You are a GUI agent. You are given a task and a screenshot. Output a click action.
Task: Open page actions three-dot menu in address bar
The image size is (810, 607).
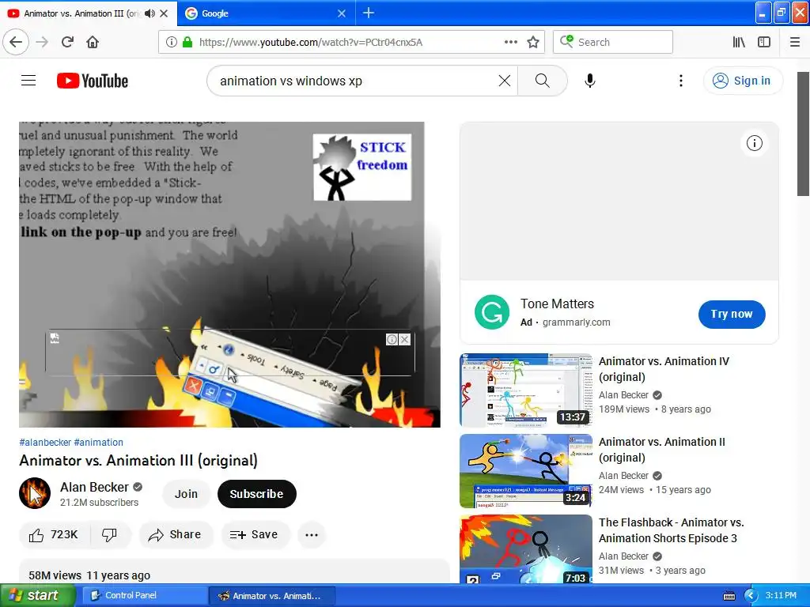[510, 42]
